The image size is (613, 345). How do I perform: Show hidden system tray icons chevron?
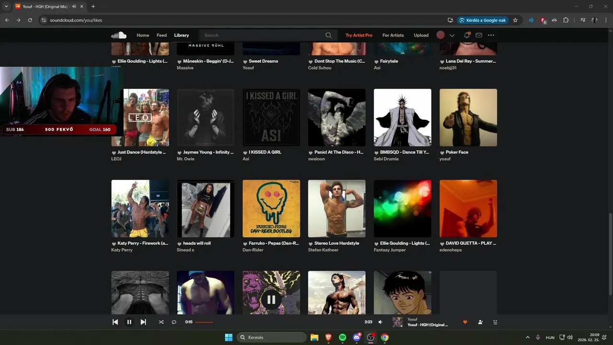coord(528,337)
